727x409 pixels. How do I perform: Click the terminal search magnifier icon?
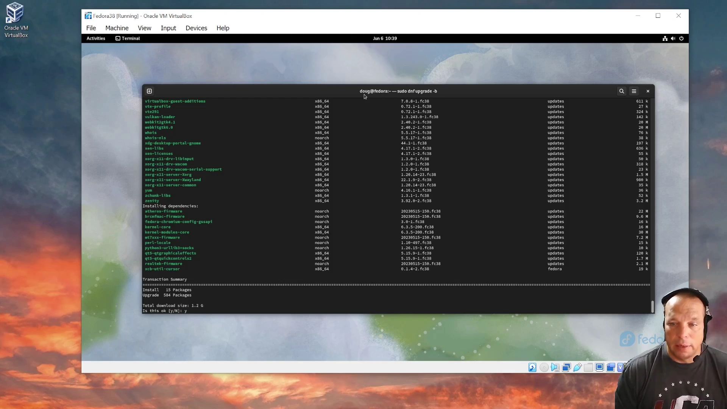pos(621,91)
